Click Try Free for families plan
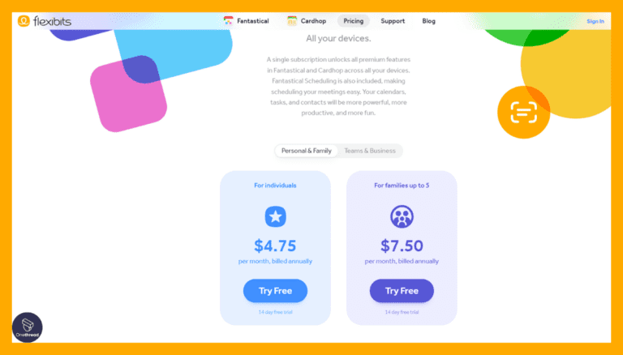This screenshot has height=355, width=623. (x=402, y=290)
